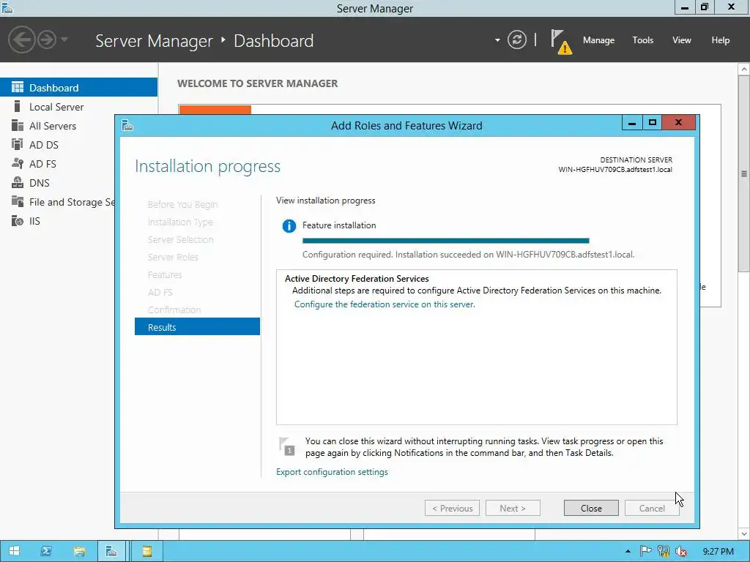This screenshot has height=562, width=750.
Task: Click the Server Manager window icon
Action: pyautogui.click(x=7, y=7)
